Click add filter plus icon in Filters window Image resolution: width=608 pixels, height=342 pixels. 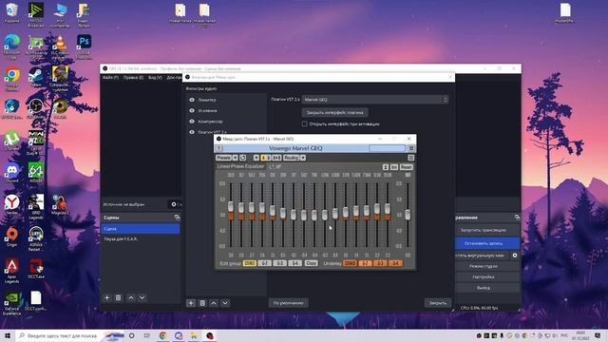click(x=191, y=303)
